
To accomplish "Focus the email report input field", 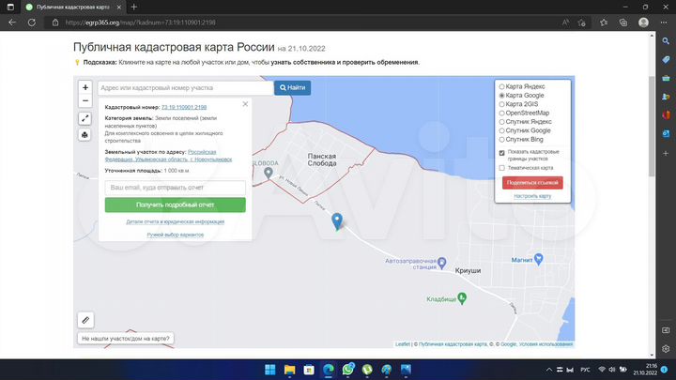I will coord(175,188).
